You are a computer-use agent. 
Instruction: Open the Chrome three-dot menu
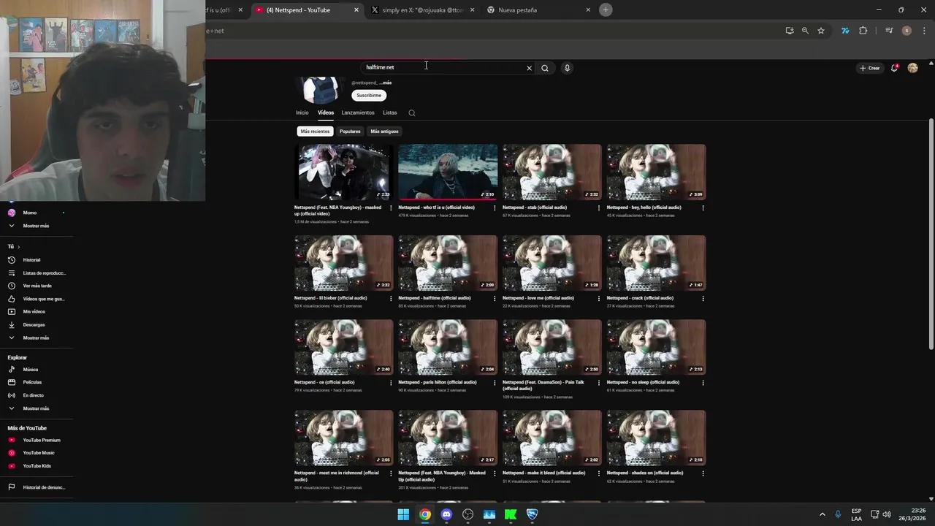(x=924, y=31)
